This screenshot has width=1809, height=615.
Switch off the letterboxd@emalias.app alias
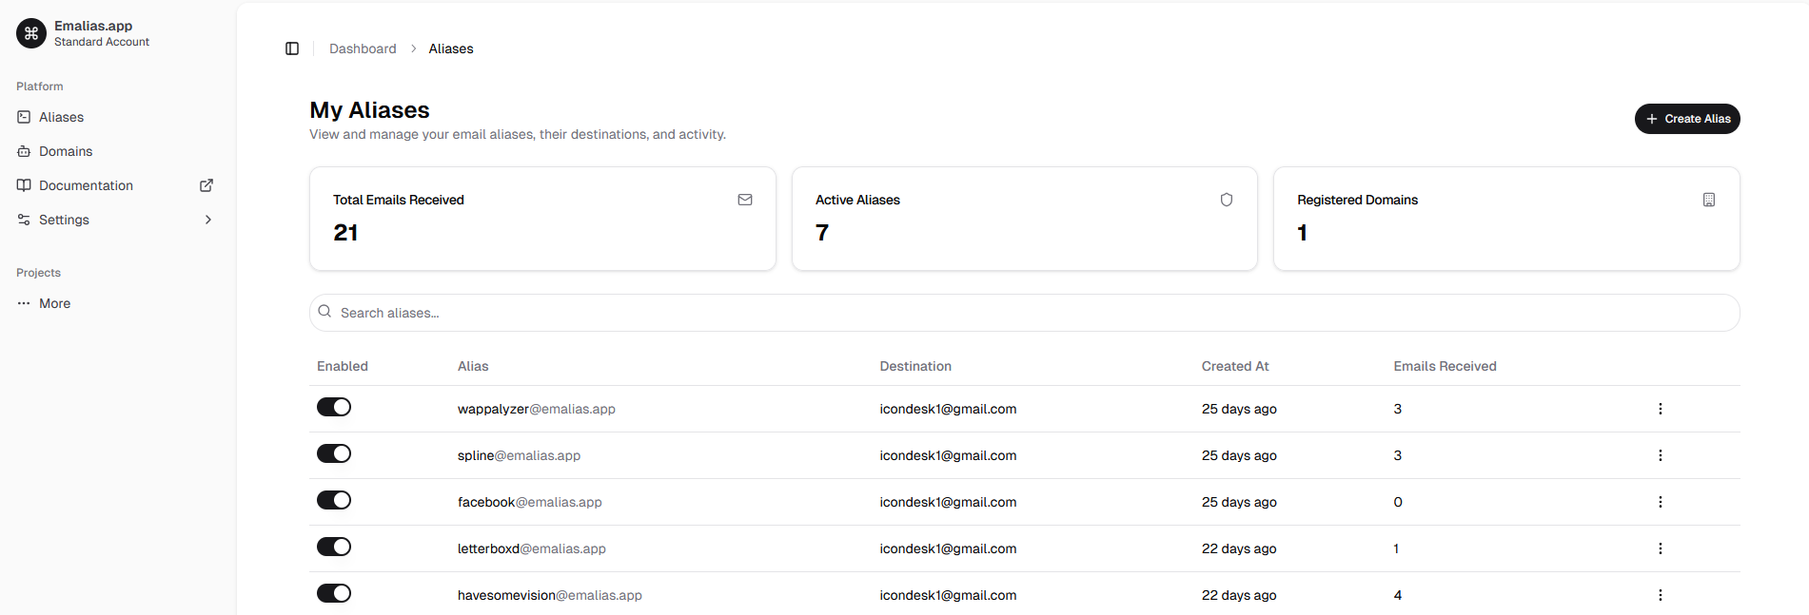334,548
